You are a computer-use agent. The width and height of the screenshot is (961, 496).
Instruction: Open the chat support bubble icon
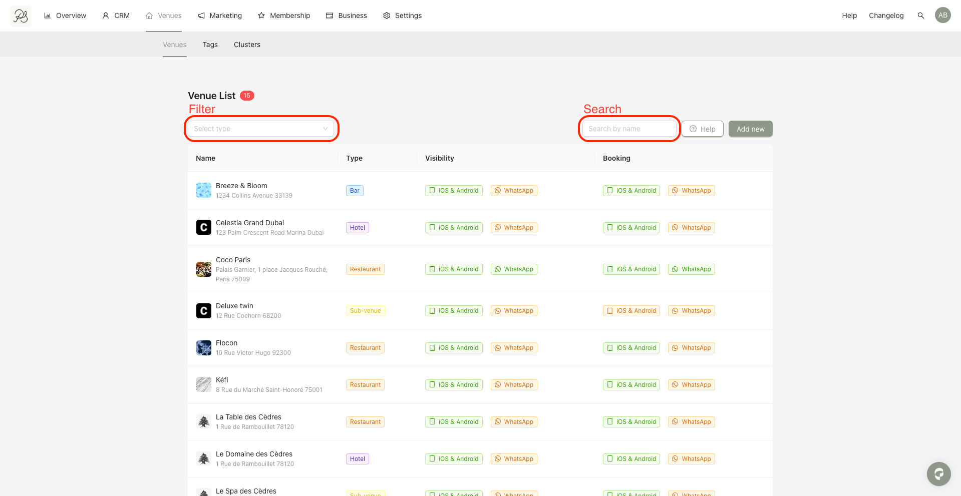(938, 473)
